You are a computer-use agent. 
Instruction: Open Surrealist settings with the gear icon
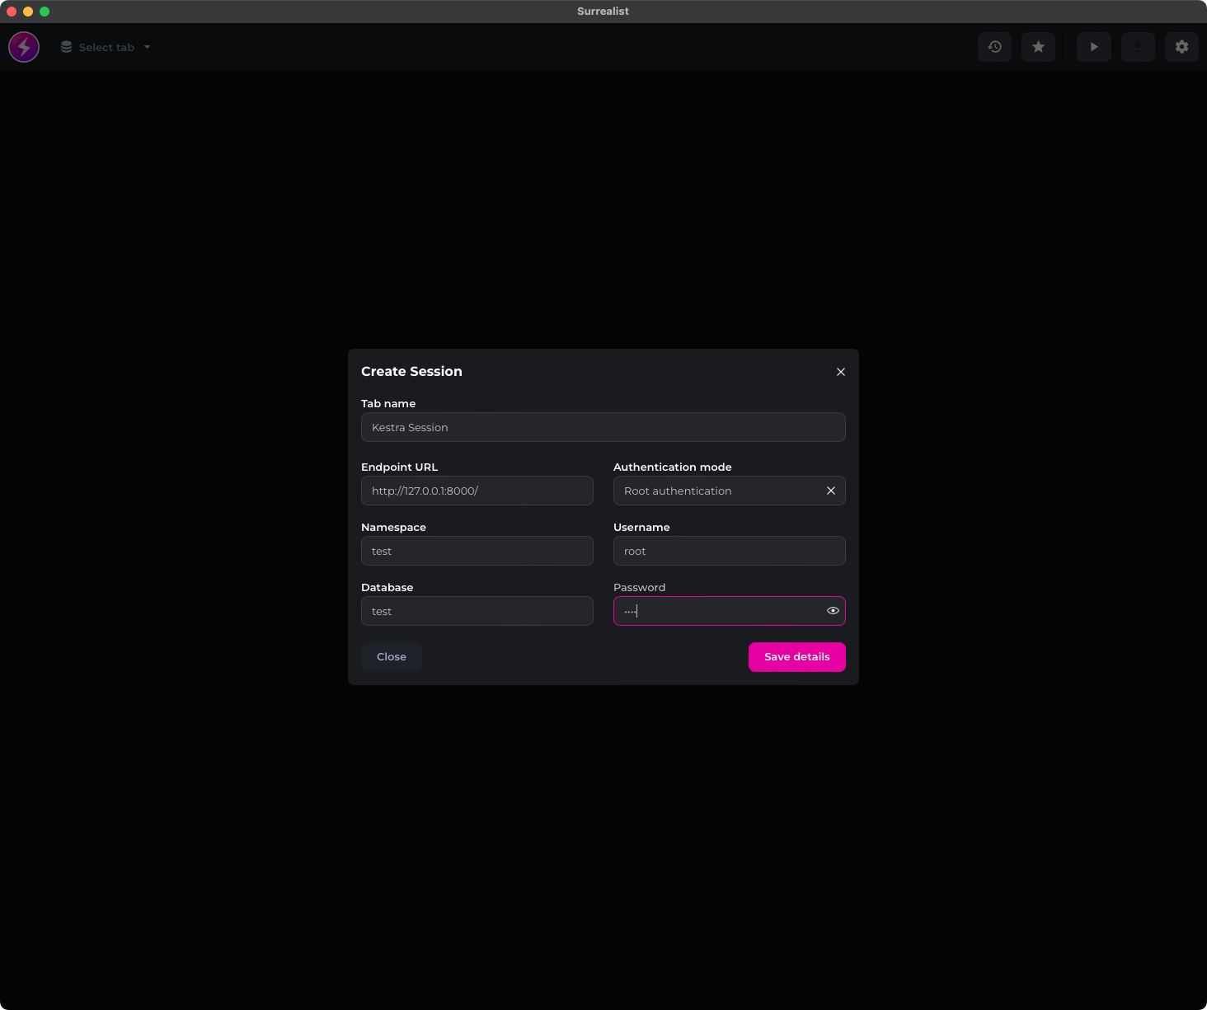pos(1181,47)
